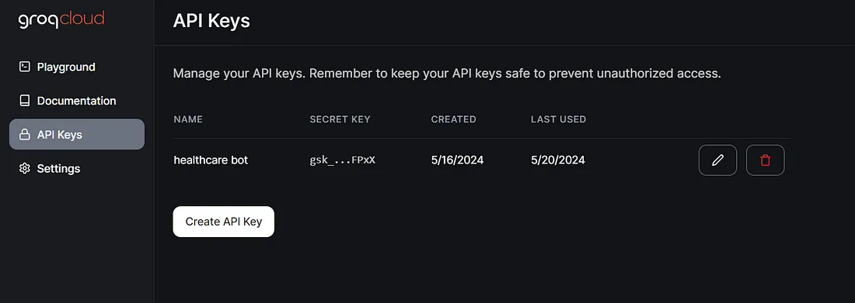The height and width of the screenshot is (303, 855).
Task: Delete the healthcare bot key with trash icon
Action: pyautogui.click(x=765, y=160)
